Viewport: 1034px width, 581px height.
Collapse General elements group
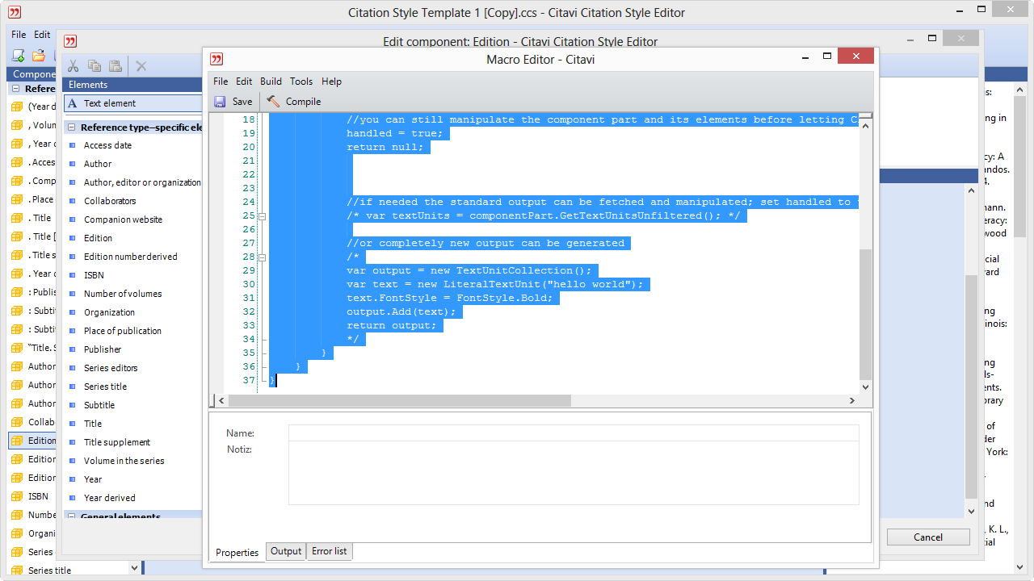click(x=72, y=516)
